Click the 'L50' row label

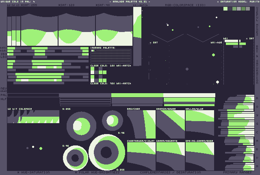(x=4, y=57)
